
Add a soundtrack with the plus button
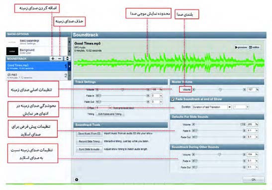[53, 59]
